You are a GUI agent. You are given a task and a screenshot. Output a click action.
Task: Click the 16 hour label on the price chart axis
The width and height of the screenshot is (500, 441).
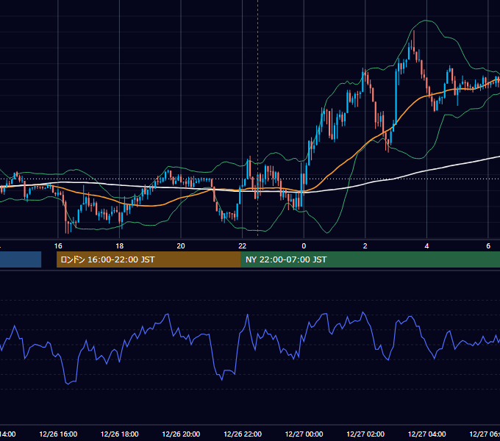pos(58,246)
